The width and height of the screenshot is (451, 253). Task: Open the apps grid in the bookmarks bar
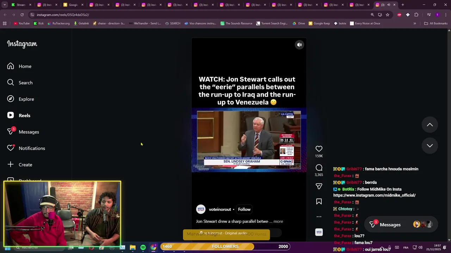tap(5, 24)
